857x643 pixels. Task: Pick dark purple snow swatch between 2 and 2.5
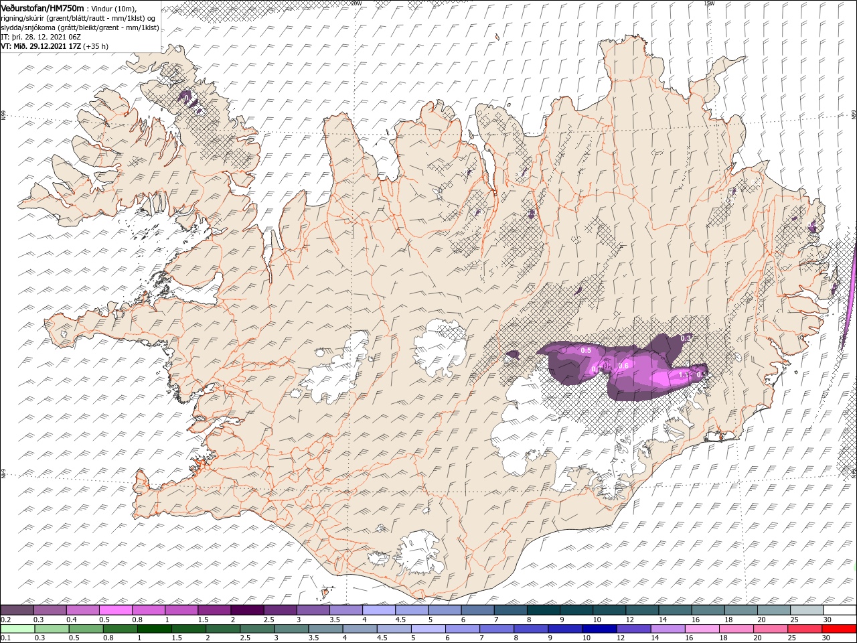pyautogui.click(x=247, y=610)
